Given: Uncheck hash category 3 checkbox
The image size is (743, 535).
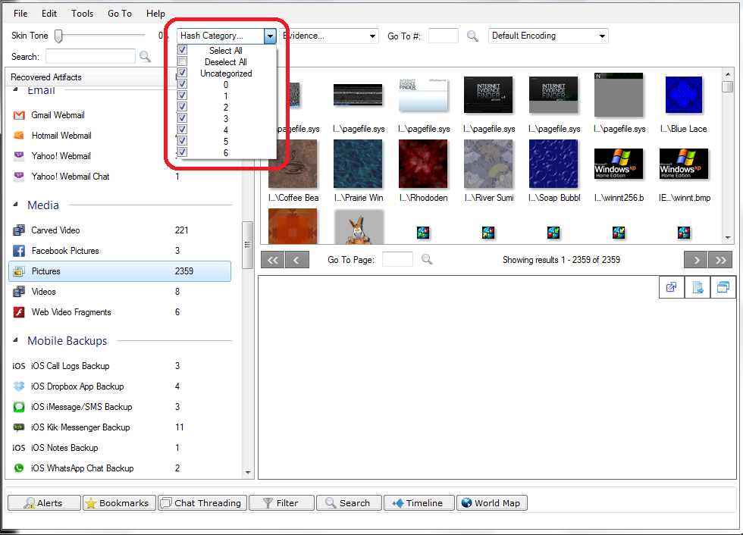Looking at the screenshot, I should pos(182,119).
